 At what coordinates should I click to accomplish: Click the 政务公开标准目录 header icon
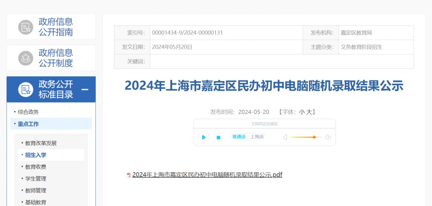[26, 90]
